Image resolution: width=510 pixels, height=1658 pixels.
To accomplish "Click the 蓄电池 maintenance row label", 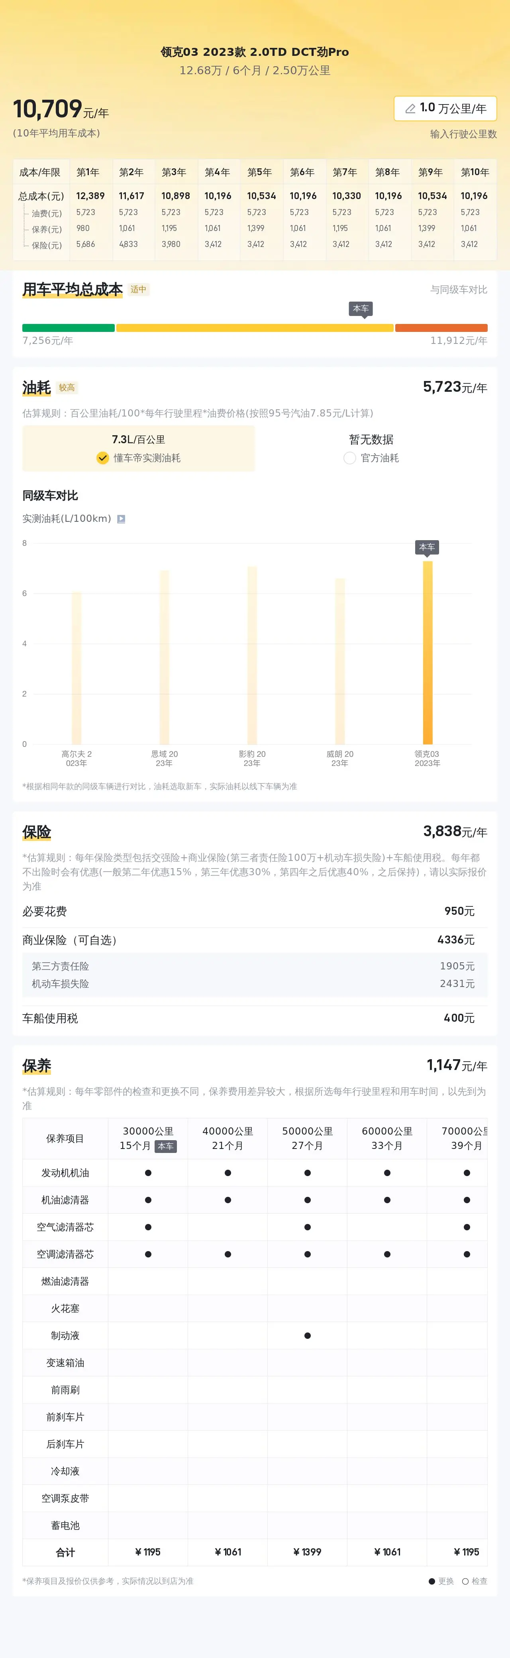I will [x=65, y=1526].
